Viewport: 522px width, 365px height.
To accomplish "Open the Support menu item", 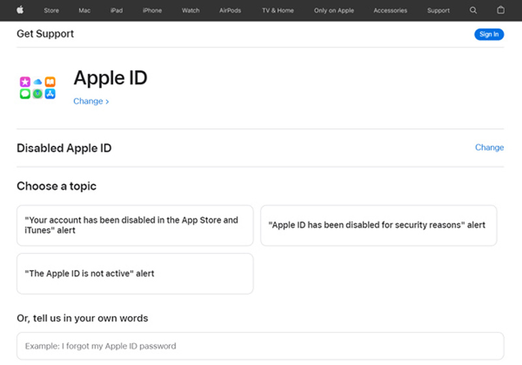I will pos(438,10).
